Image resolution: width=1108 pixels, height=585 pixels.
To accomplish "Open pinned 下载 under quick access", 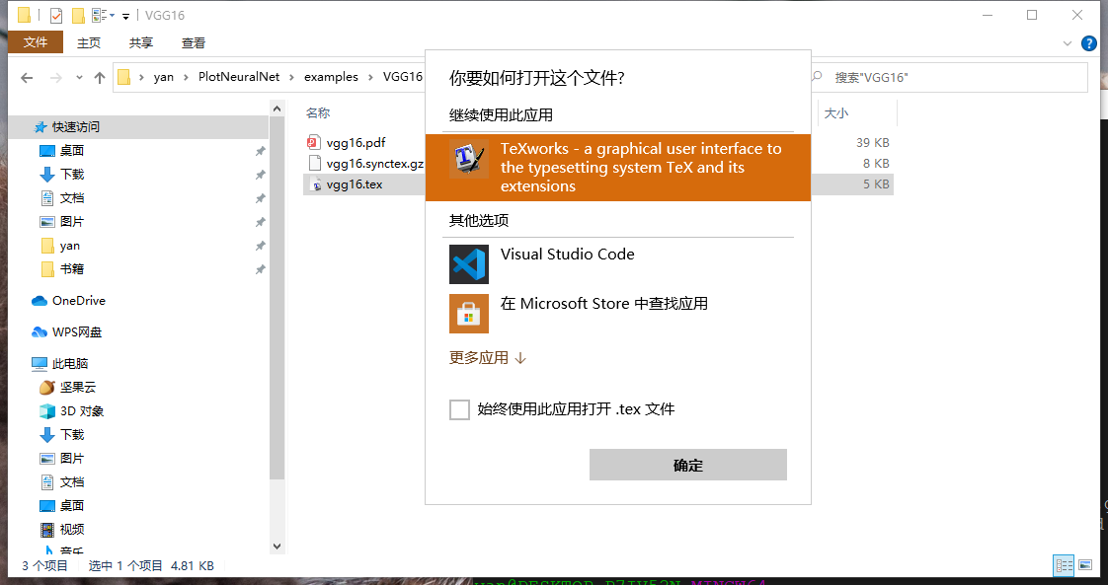I will (72, 175).
